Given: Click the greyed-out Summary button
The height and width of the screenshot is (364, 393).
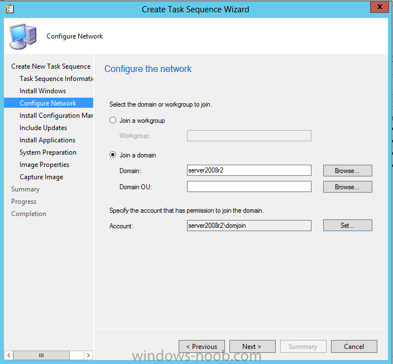Looking at the screenshot, I should coord(303,347).
